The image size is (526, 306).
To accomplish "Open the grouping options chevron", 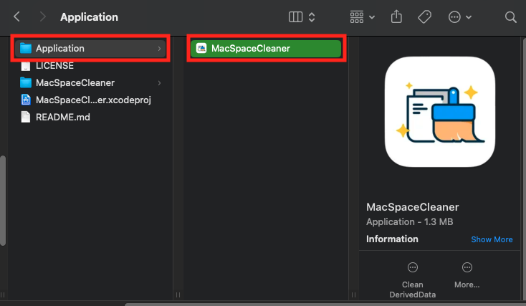I will click(372, 17).
